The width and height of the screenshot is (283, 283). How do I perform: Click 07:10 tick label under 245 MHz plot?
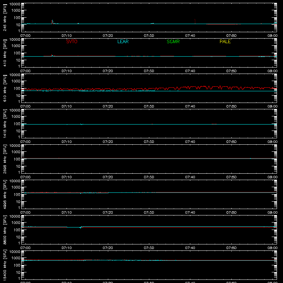[x=67, y=36]
